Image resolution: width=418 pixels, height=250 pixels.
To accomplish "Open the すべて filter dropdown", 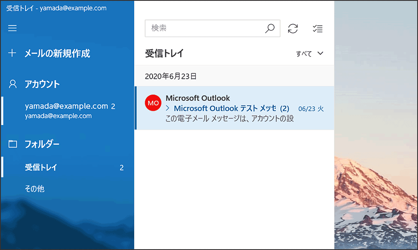I will 310,54.
